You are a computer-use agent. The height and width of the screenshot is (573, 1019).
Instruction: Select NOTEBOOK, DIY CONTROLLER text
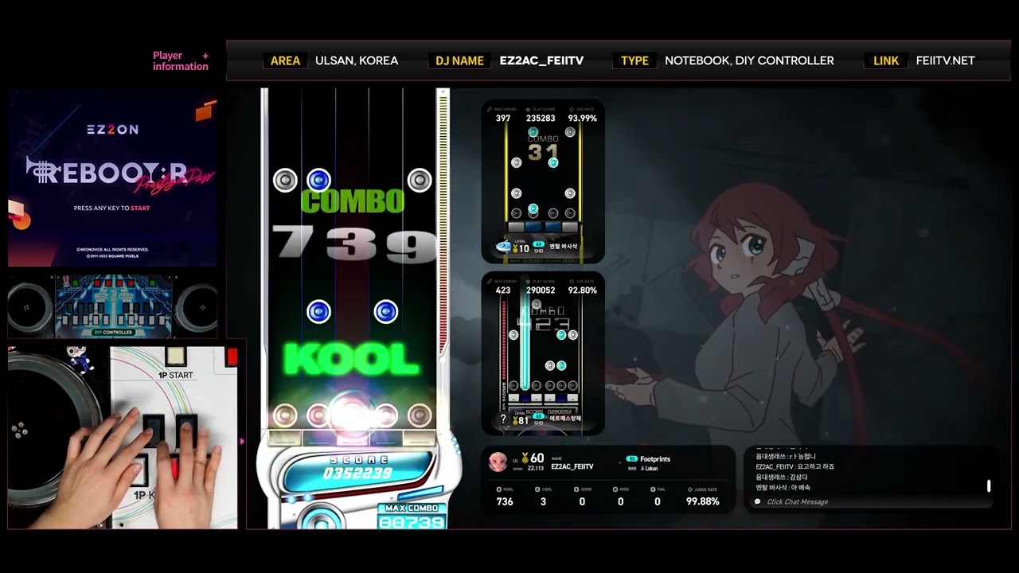coord(749,60)
